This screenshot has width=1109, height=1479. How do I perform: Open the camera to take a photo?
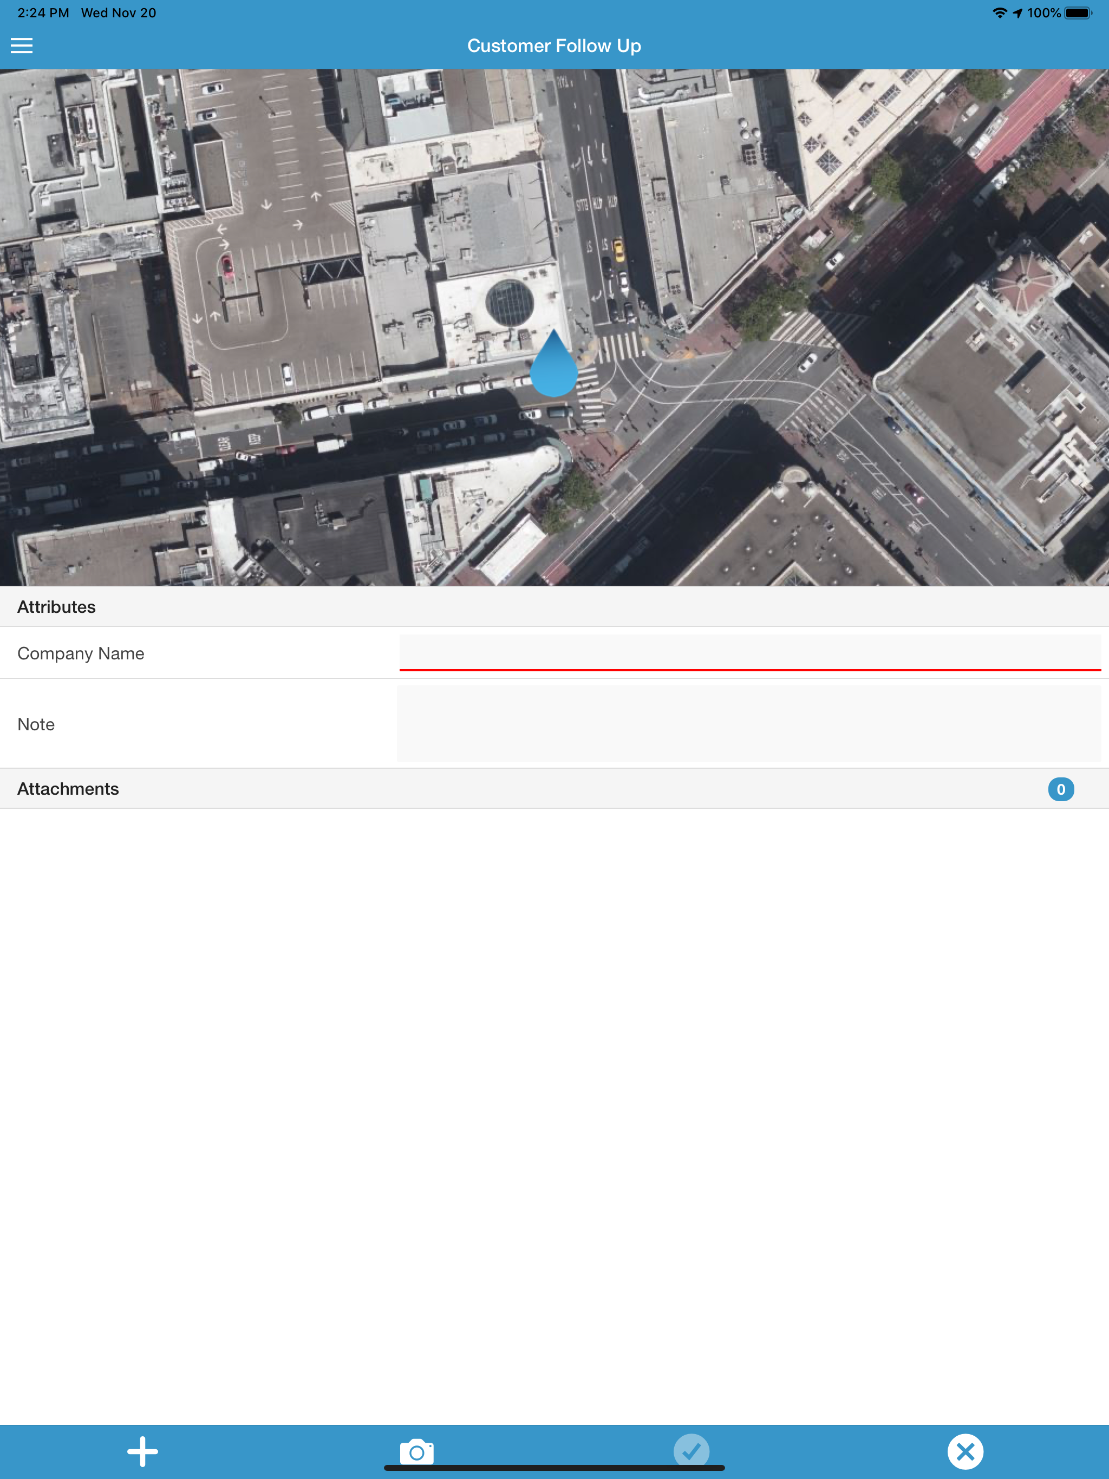point(417,1451)
